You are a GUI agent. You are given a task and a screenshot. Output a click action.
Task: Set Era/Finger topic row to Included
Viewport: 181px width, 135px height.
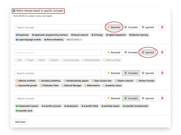tap(131, 53)
